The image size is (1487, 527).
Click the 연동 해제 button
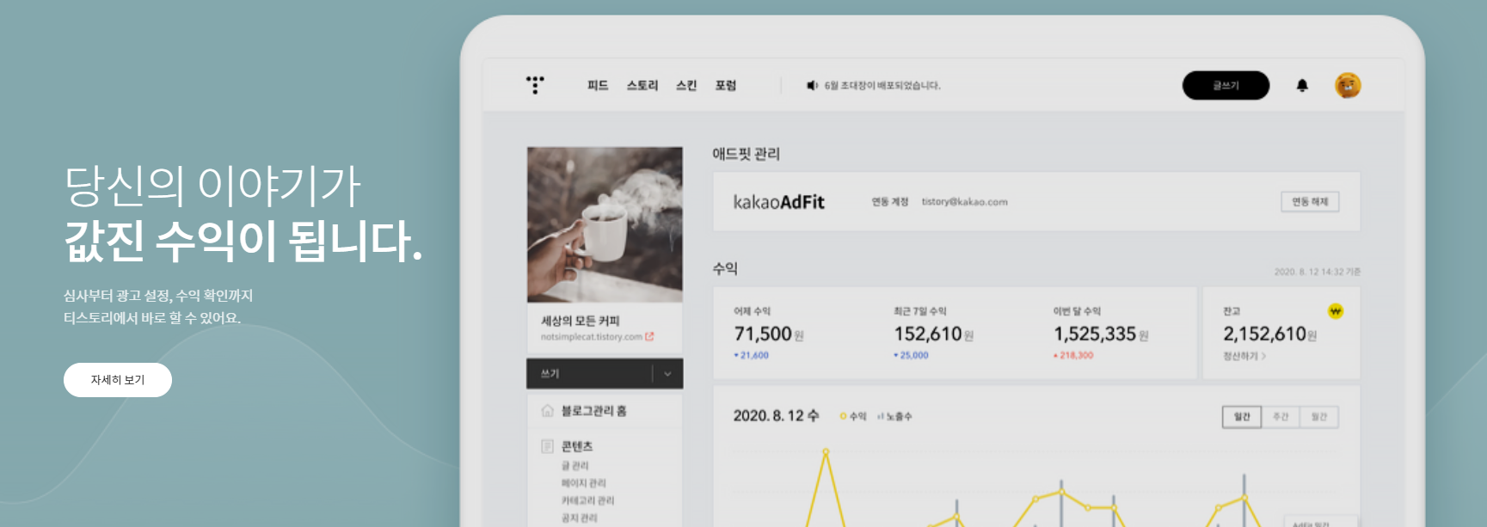point(1310,202)
